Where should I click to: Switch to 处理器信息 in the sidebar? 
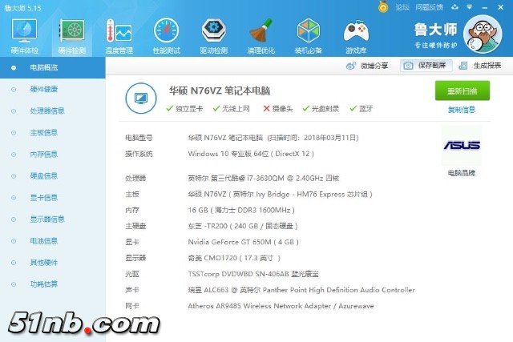click(x=47, y=111)
